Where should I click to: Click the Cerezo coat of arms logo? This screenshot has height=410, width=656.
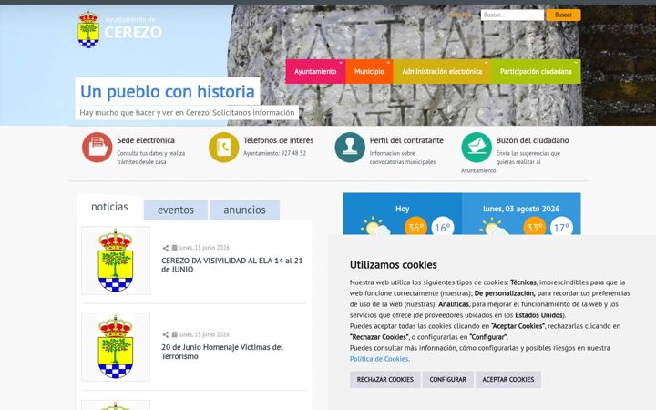[88, 30]
